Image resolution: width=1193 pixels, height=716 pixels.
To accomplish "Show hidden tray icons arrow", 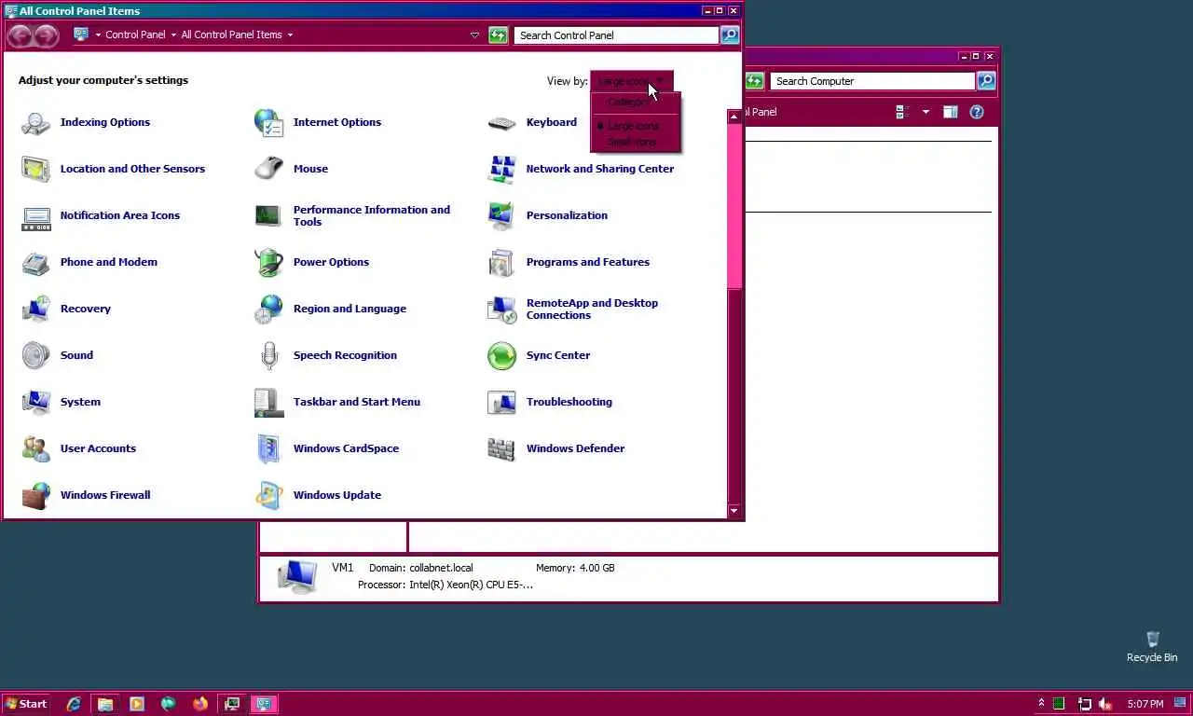I will click(1041, 704).
